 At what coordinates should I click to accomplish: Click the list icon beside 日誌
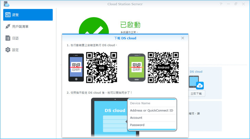8,38
